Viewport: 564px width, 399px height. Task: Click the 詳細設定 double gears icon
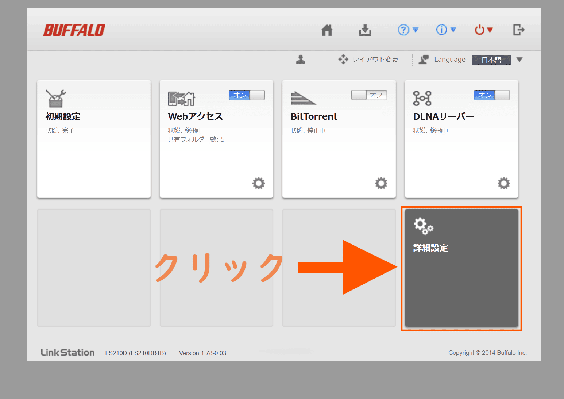point(423,226)
